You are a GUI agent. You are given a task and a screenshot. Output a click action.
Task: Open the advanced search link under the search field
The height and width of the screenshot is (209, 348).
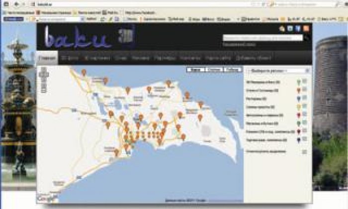click(x=239, y=45)
